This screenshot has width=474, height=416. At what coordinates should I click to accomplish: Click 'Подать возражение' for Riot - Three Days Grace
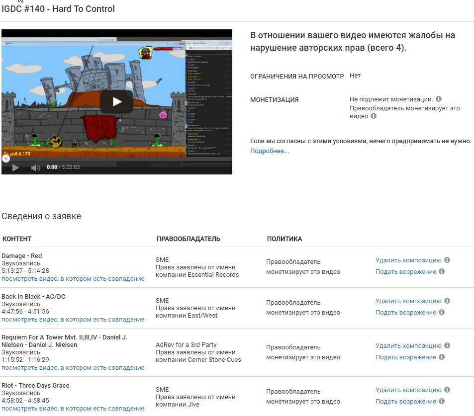(406, 402)
